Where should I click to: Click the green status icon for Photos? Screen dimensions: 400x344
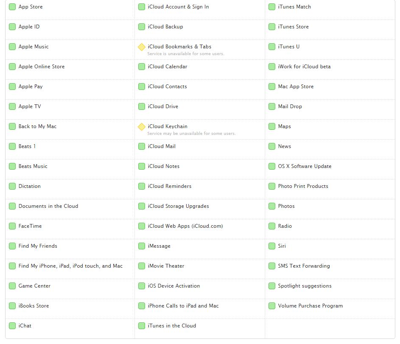(x=272, y=206)
